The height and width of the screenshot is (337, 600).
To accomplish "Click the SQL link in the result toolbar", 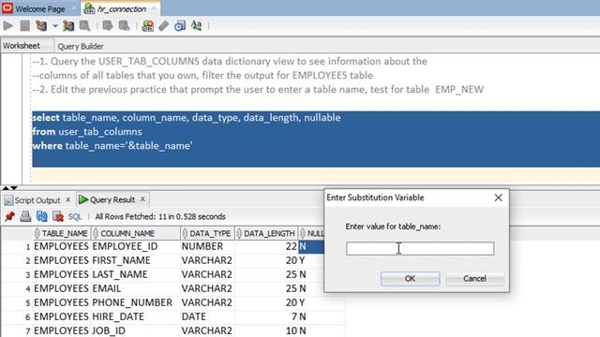I will 75,216.
